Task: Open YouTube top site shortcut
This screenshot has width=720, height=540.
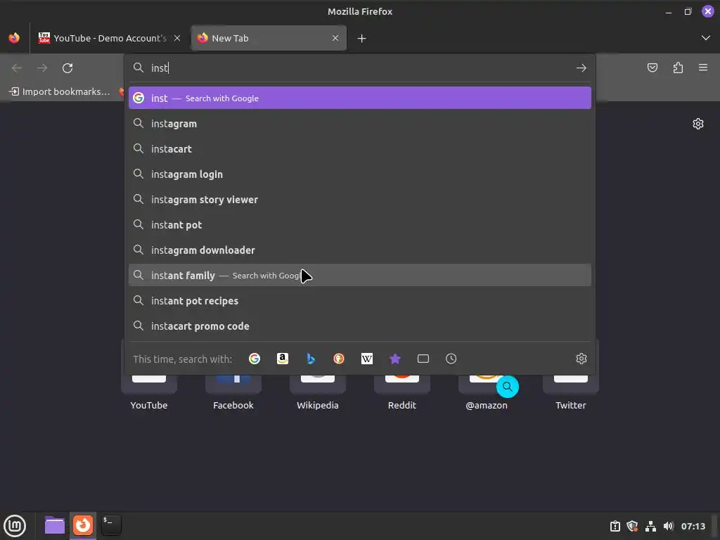Action: (149, 392)
